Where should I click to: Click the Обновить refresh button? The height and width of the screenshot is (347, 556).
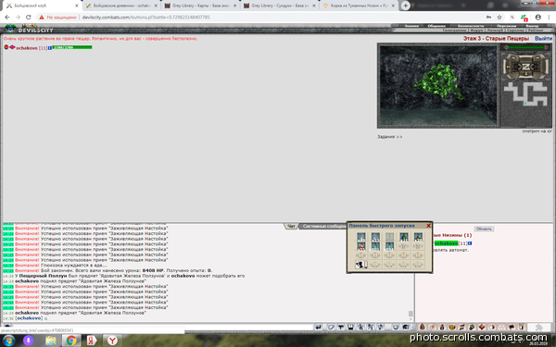coord(484,229)
